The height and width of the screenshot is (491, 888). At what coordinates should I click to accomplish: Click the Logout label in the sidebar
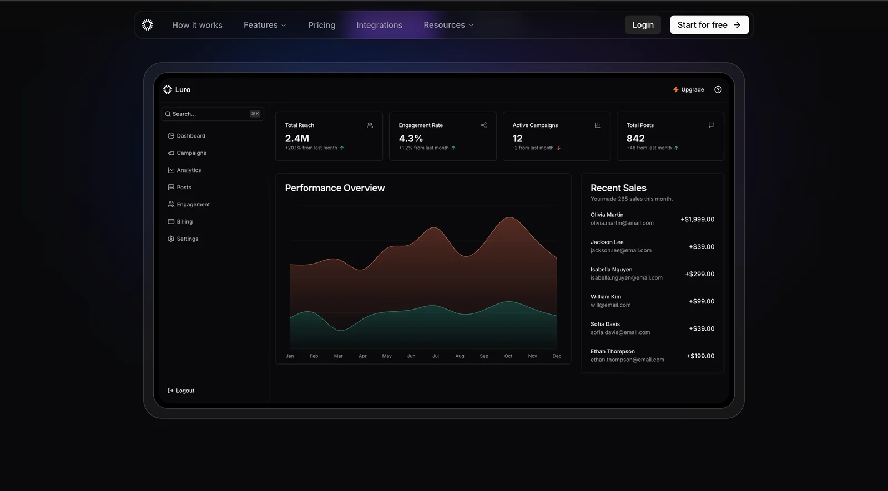click(185, 391)
